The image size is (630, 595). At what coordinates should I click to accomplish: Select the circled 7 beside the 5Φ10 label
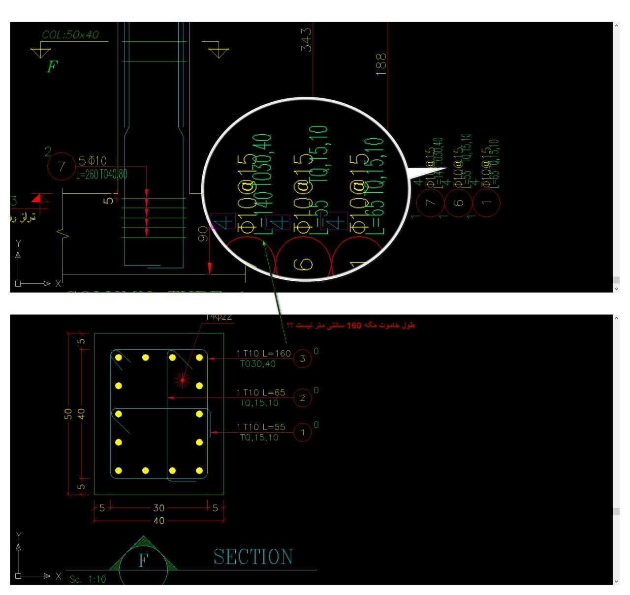[x=62, y=167]
